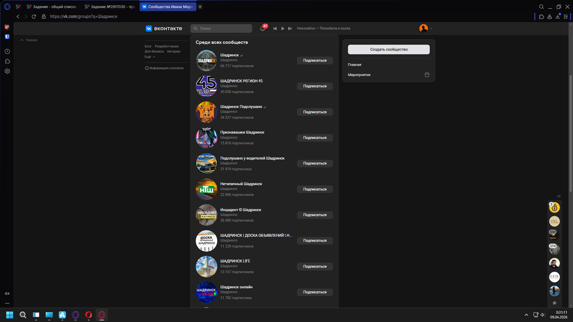Open the Opera GX main menu icon
The image size is (573, 322).
[7, 7]
